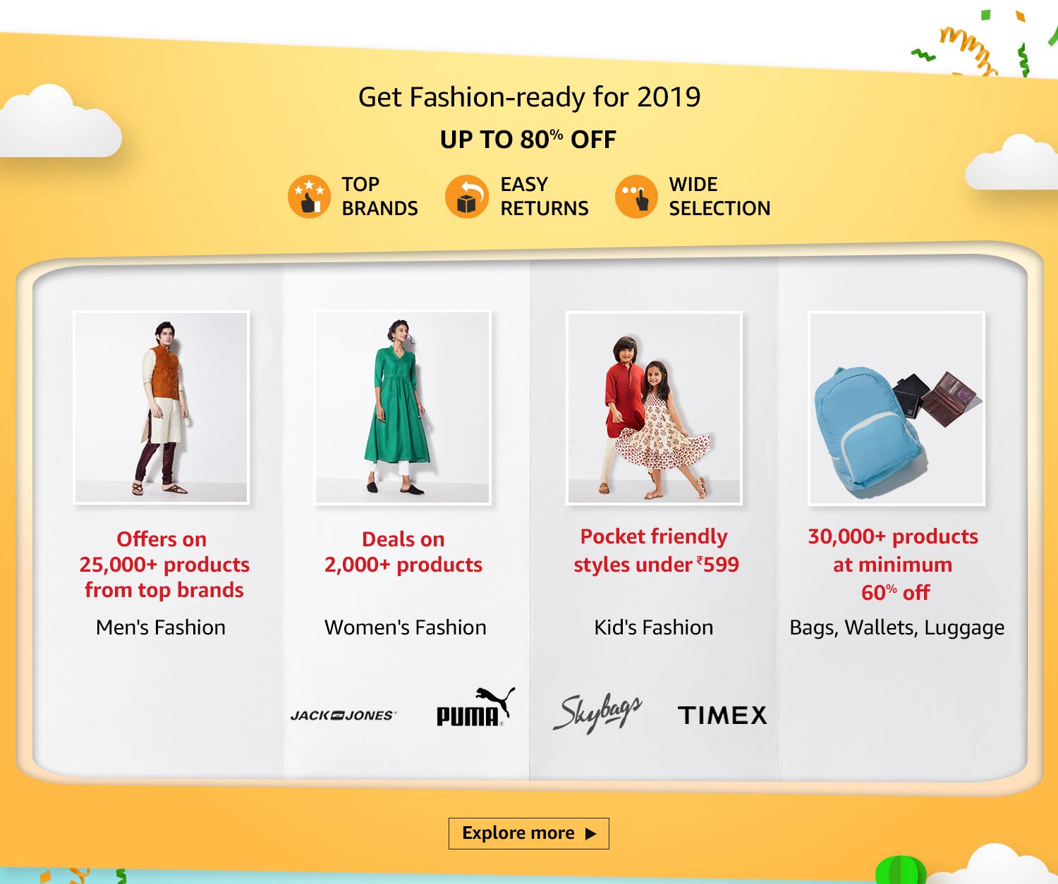Open the Skybags brand logo
Viewport: 1058px width, 884px height.
pyautogui.click(x=597, y=712)
